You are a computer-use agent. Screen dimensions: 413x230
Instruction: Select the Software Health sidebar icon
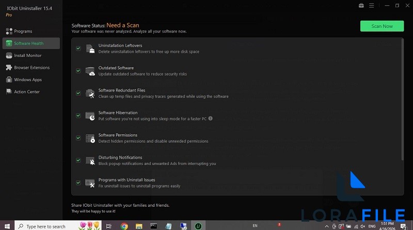pos(9,43)
